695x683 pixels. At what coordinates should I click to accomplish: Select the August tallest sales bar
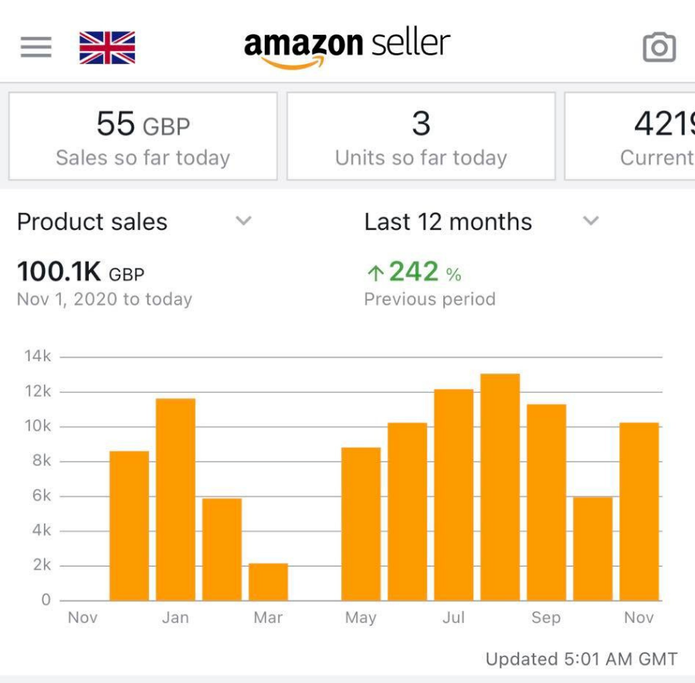[x=500, y=487]
